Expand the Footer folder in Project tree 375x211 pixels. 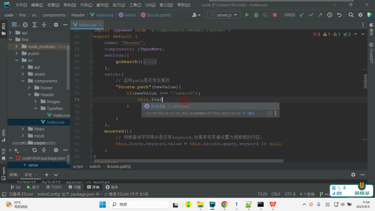(29, 88)
